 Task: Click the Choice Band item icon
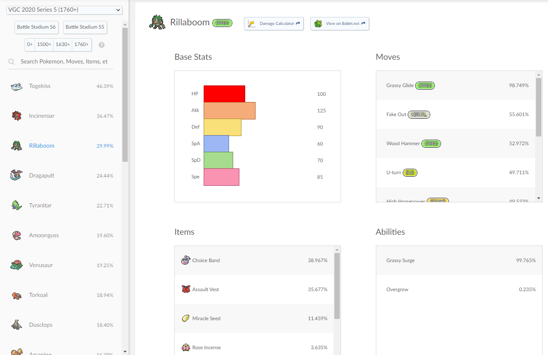186,260
